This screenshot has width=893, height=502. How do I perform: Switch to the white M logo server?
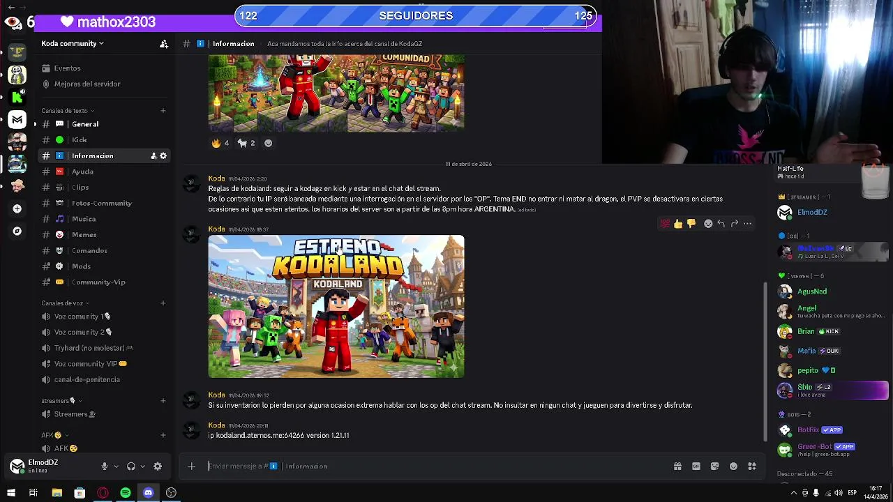tap(17, 120)
